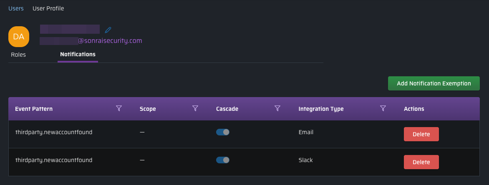Select the Notifications tab
Screen dimensions: 489x185
(78, 55)
